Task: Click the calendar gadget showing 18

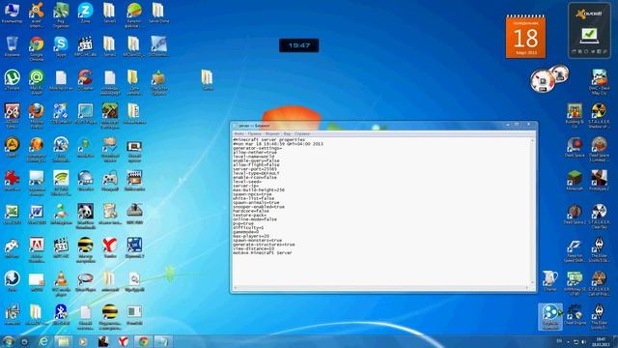Action: (x=525, y=37)
